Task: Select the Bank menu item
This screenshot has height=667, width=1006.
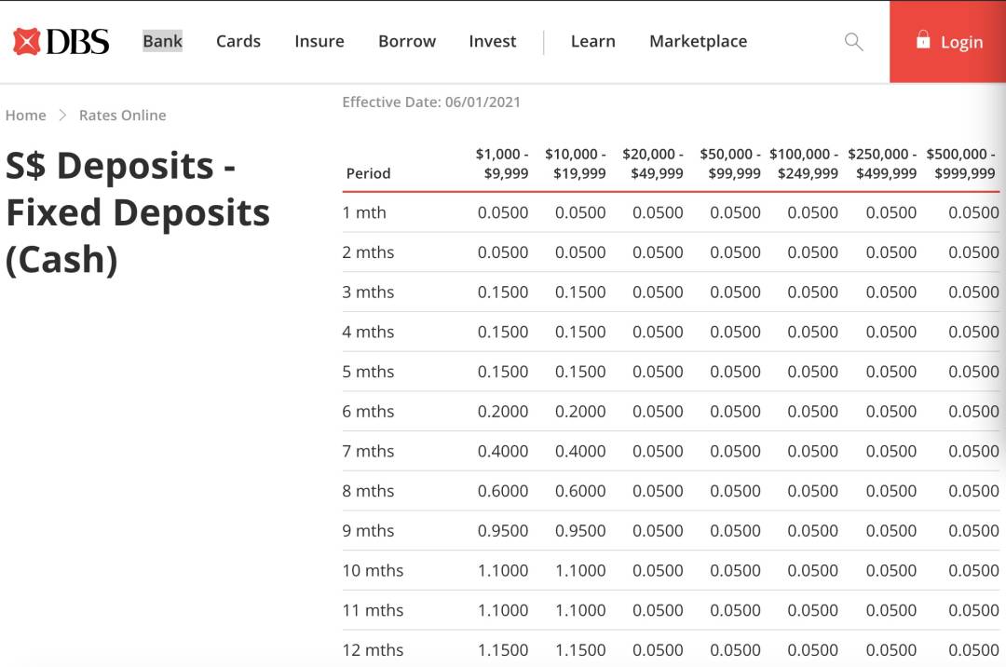Action: pyautogui.click(x=162, y=41)
